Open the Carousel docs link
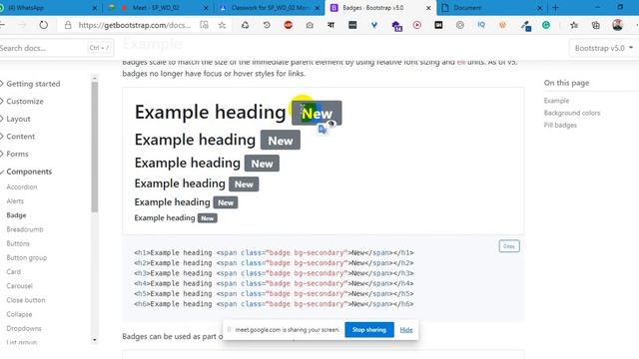Image resolution: width=639 pixels, height=359 pixels. coord(20,286)
